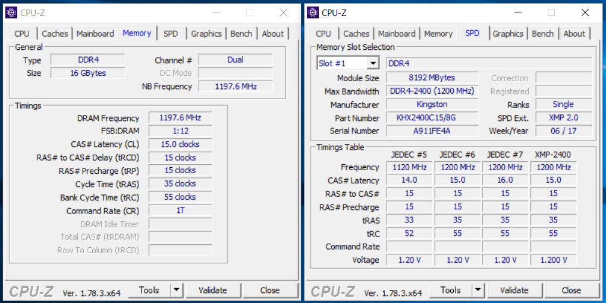The image size is (606, 303).
Task: Close the left CPU-Z window with X
Action: (x=284, y=12)
